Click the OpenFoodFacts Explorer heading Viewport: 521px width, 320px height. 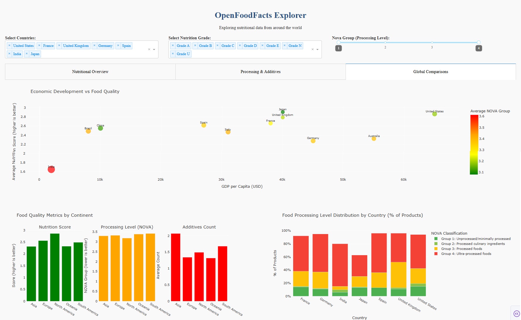click(260, 15)
